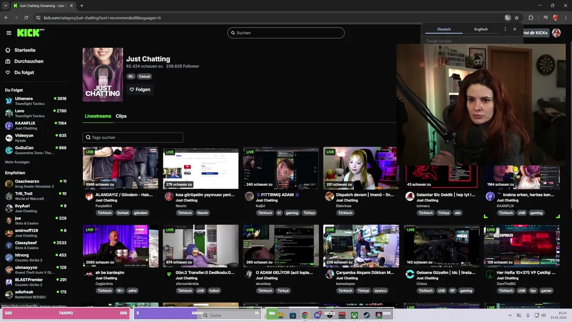Click the Tags suchen field
The height and width of the screenshot is (322, 572).
pyautogui.click(x=133, y=137)
